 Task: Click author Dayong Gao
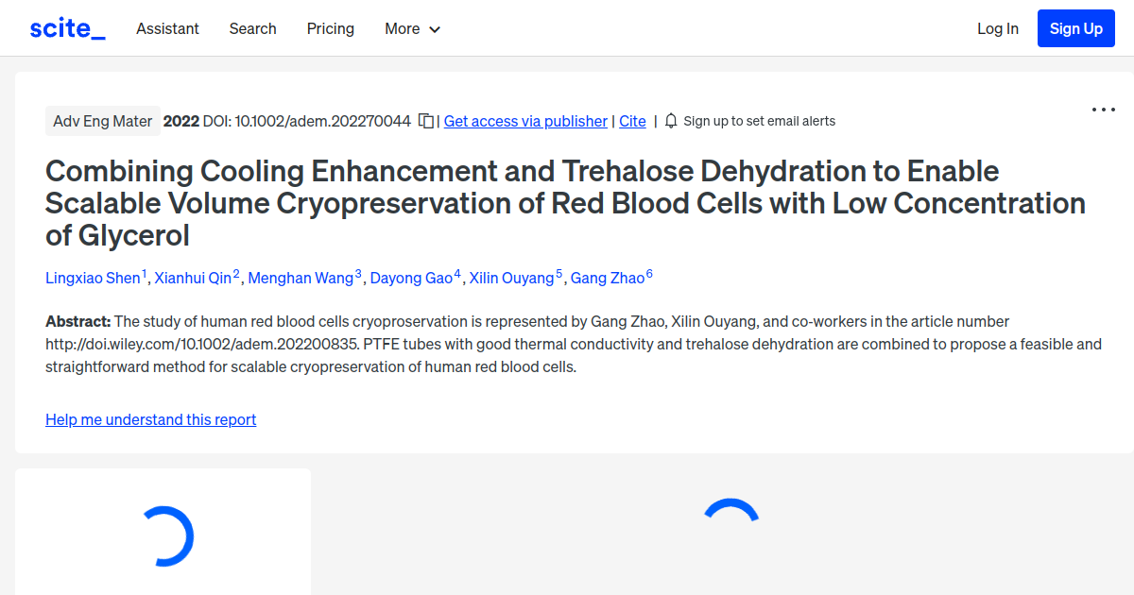[x=413, y=278]
